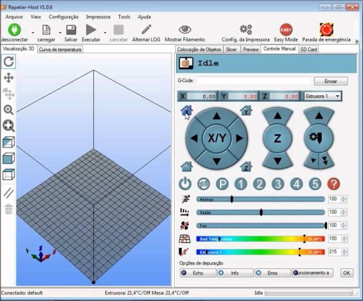Click the rotate view tool icon
363x301 pixels.
pyautogui.click(x=9, y=62)
